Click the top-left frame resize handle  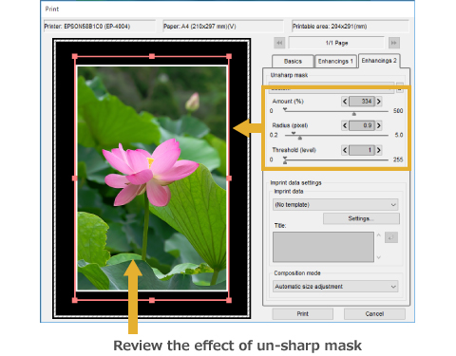75,56
